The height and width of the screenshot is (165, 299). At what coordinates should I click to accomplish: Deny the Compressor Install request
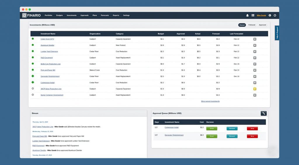[252, 128]
